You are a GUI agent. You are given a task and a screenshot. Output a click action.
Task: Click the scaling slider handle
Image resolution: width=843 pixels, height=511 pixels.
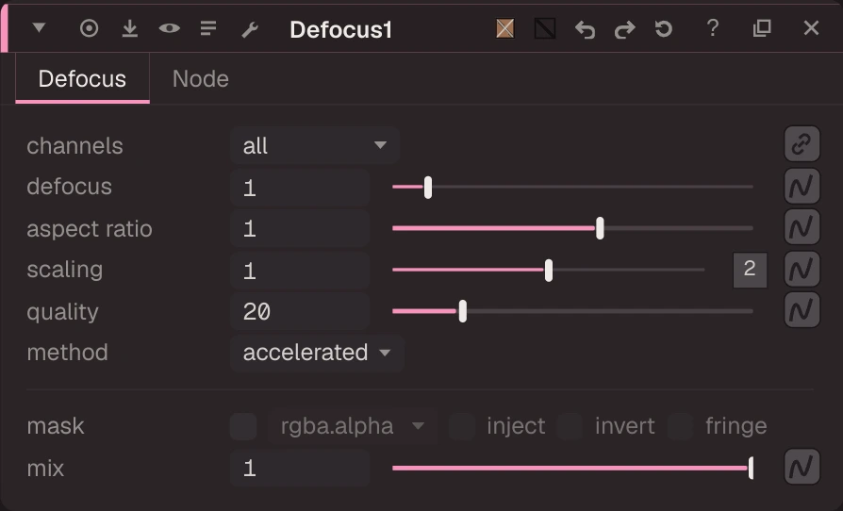coord(549,271)
